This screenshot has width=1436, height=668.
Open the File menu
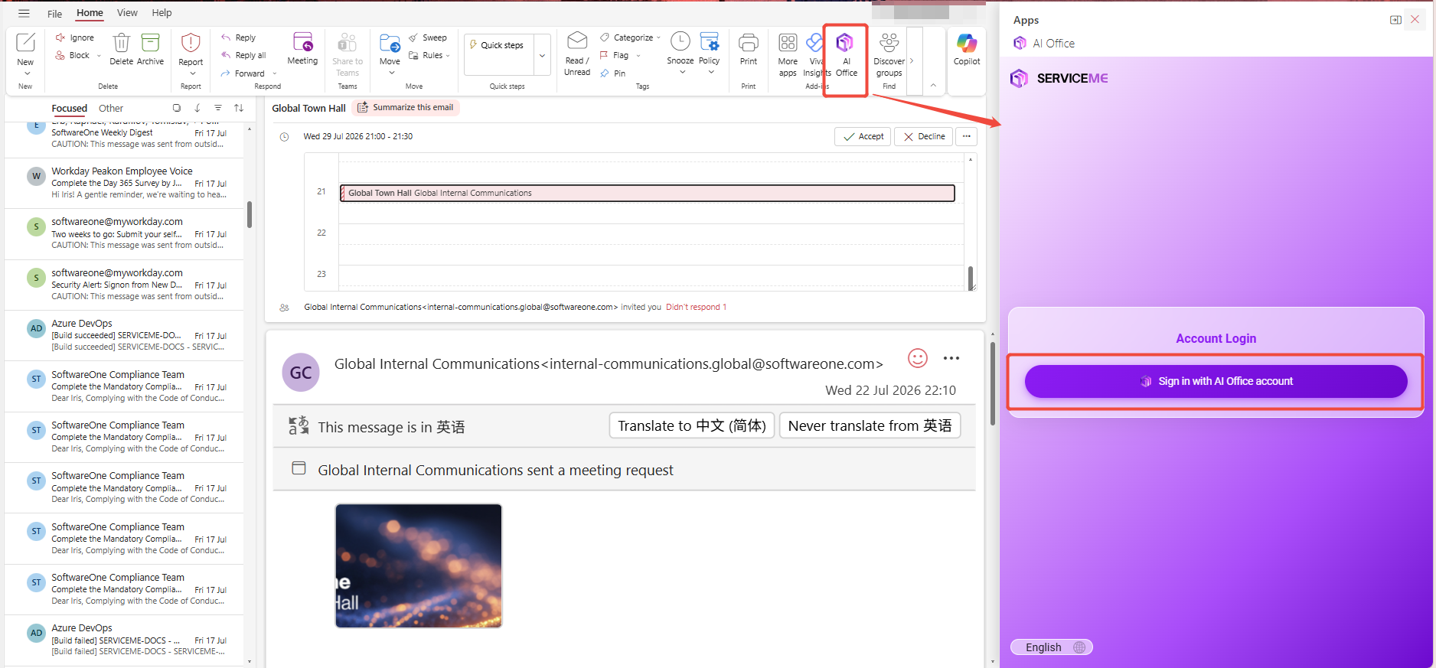pos(54,13)
